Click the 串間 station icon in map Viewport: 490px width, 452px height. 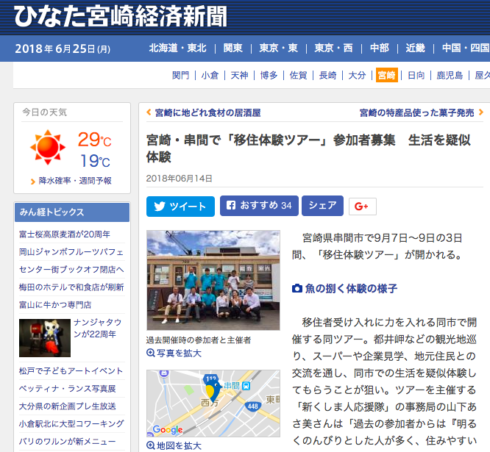point(246,386)
